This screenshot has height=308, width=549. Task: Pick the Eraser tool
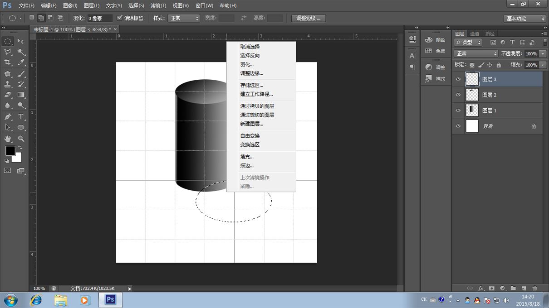[x=8, y=95]
